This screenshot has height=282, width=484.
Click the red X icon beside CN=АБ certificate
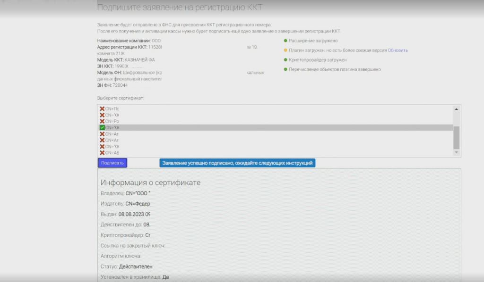click(102, 153)
